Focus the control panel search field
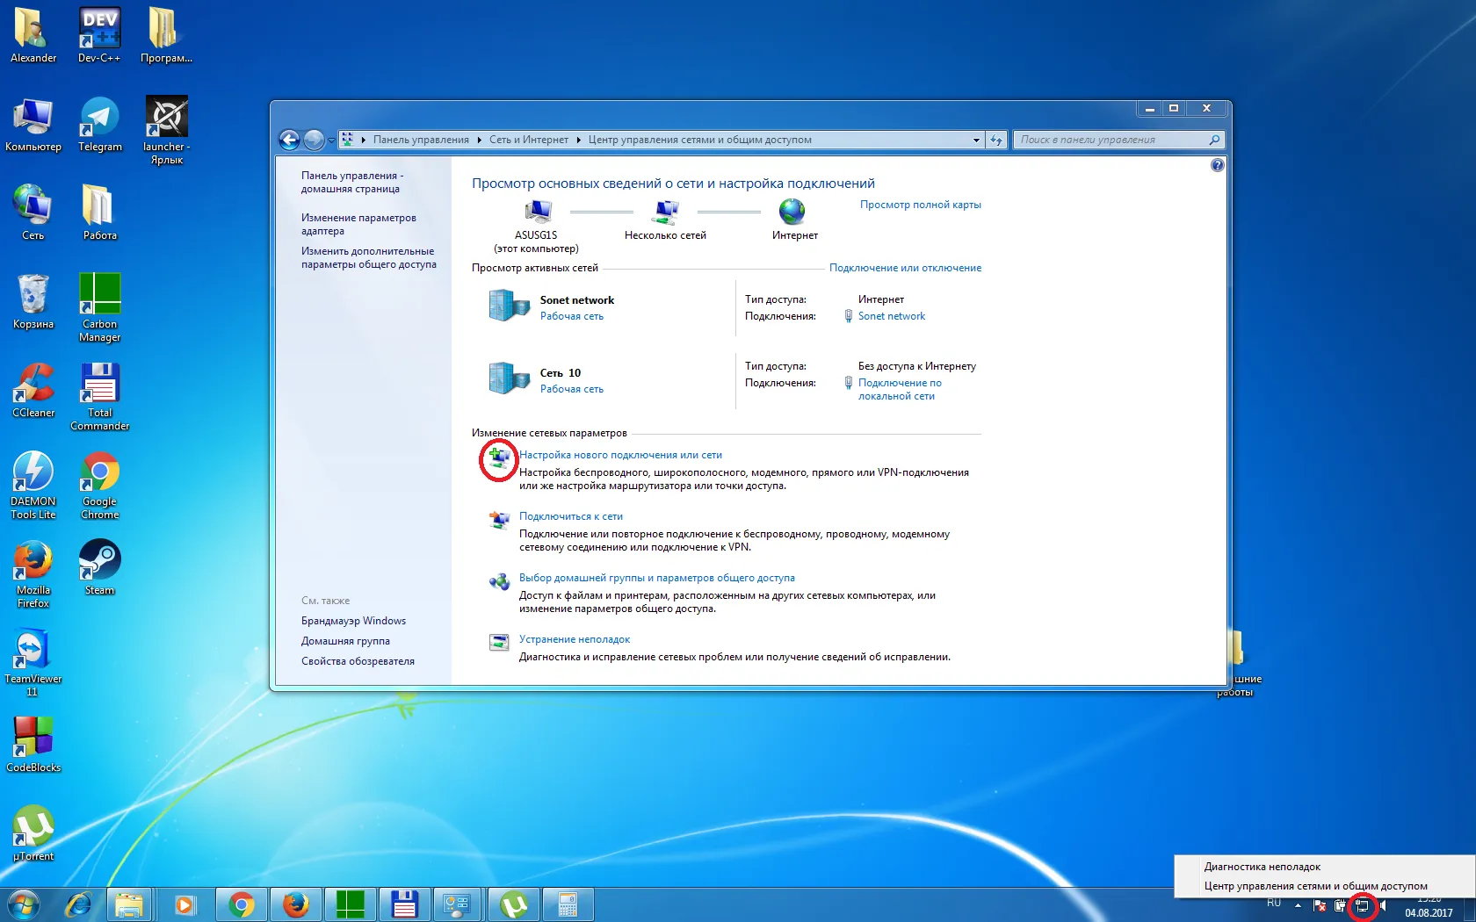Image resolution: width=1476 pixels, height=922 pixels. (1111, 140)
